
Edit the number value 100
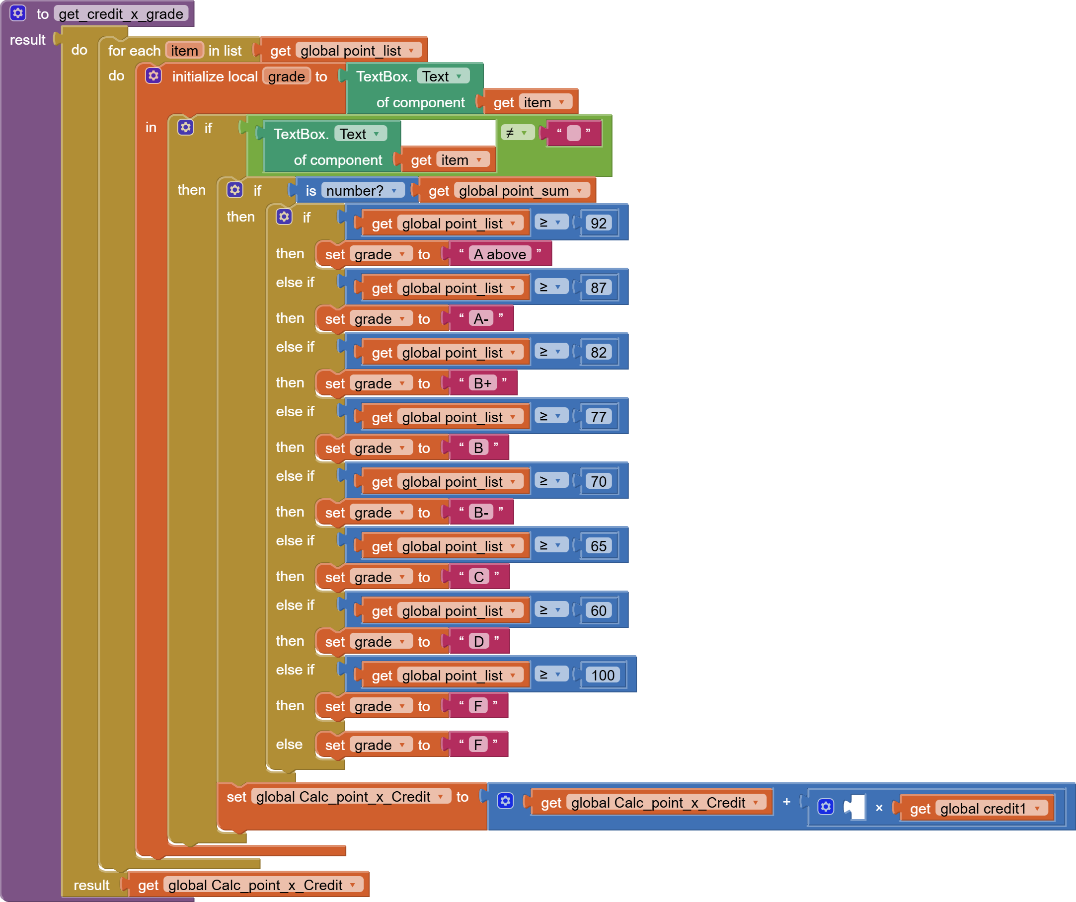(x=602, y=675)
